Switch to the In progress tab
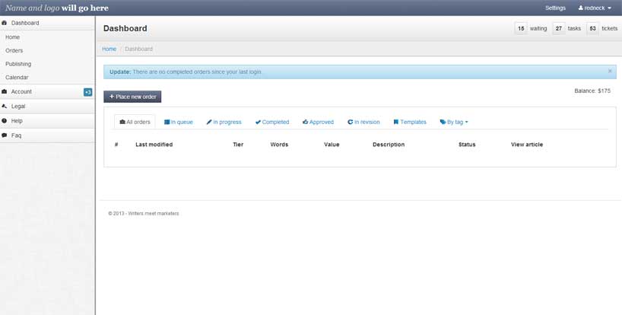Screen dimensions: 622x315 click(x=224, y=122)
